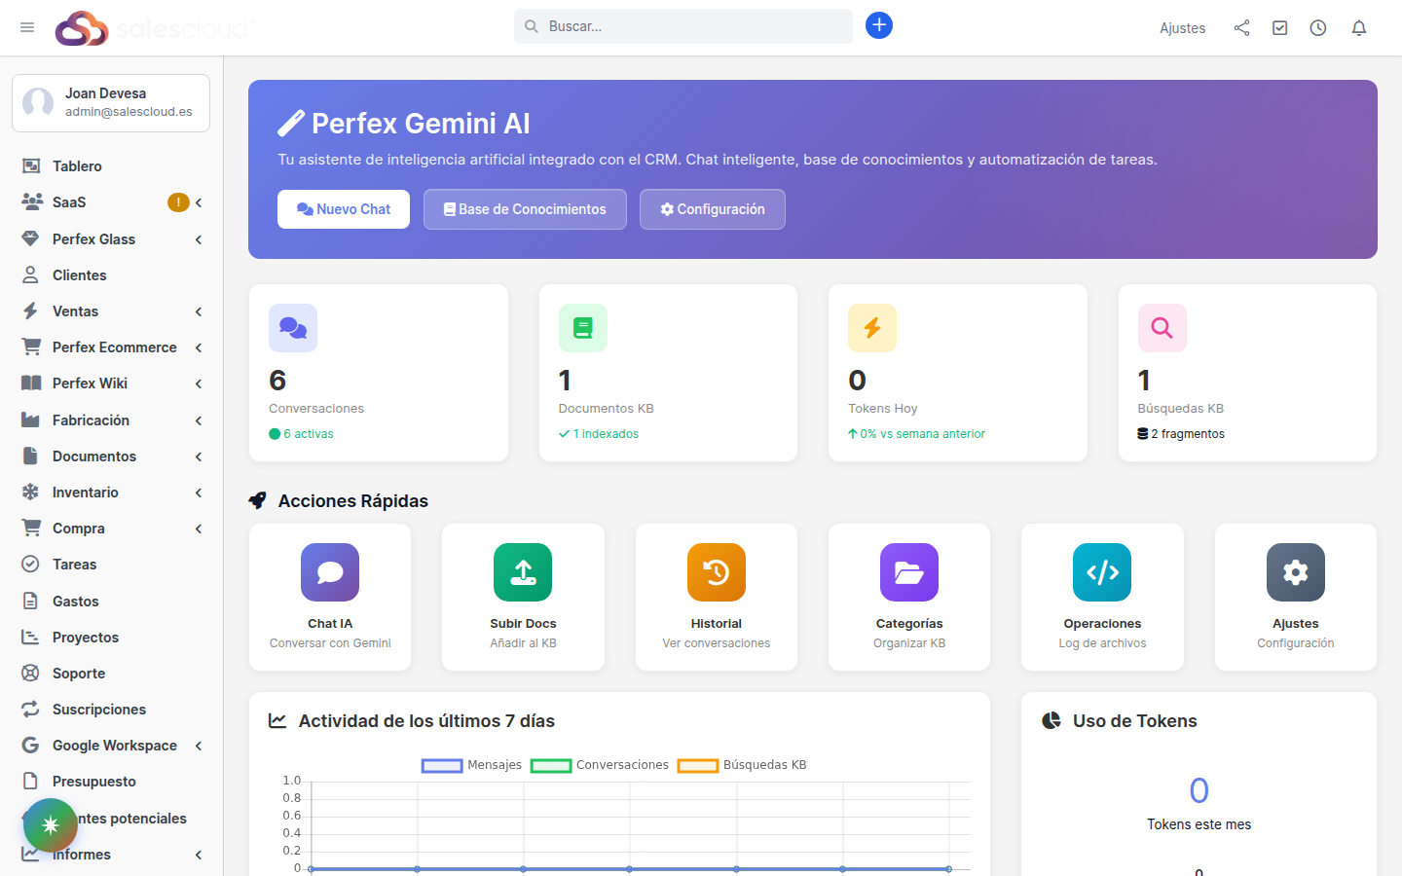Screen dimensions: 1402x876
Task: Click the Nuevo Chat button
Action: point(344,208)
